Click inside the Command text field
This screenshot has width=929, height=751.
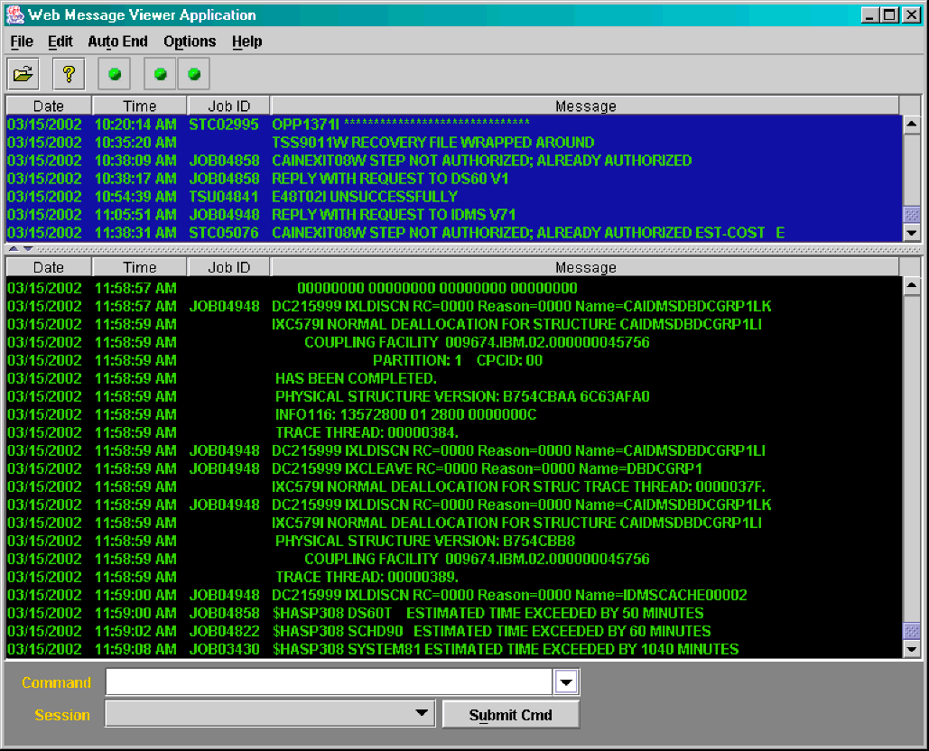[329, 683]
